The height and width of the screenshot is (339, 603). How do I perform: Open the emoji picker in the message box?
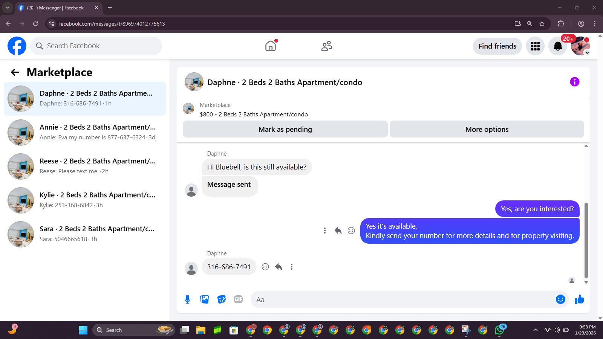click(x=560, y=299)
